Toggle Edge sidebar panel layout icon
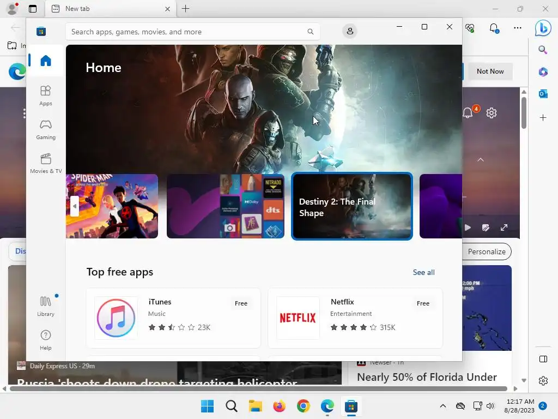The image size is (558, 419). [543, 359]
